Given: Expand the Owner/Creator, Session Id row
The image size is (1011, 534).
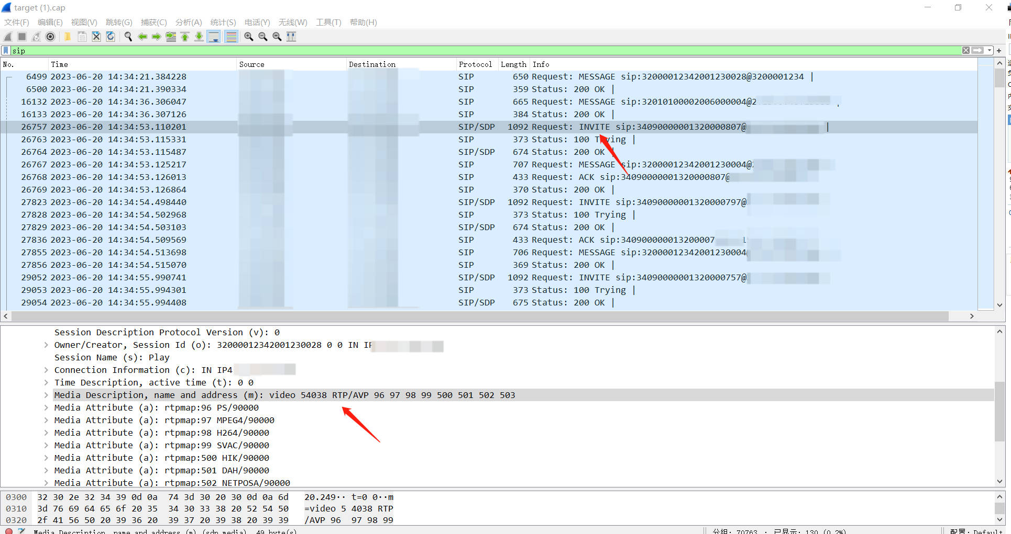Looking at the screenshot, I should (46, 345).
